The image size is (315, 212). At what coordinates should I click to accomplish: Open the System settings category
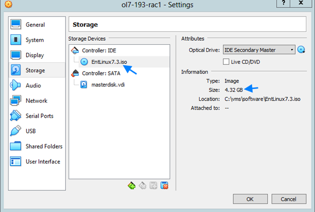pos(37,40)
